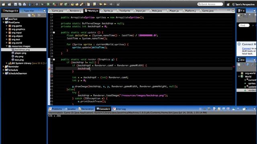Screen dimensions: 257x144
Task: Click the Quick Access search field
Action: point(210,4)
